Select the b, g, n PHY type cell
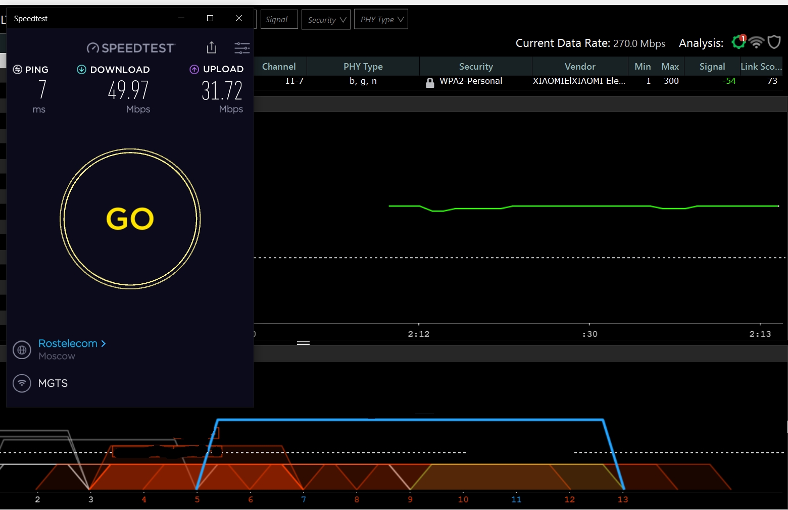Viewport: 788px width, 510px height. [363, 81]
